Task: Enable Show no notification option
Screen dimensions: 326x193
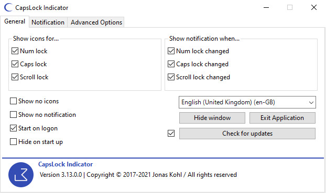Action: (x=13, y=114)
